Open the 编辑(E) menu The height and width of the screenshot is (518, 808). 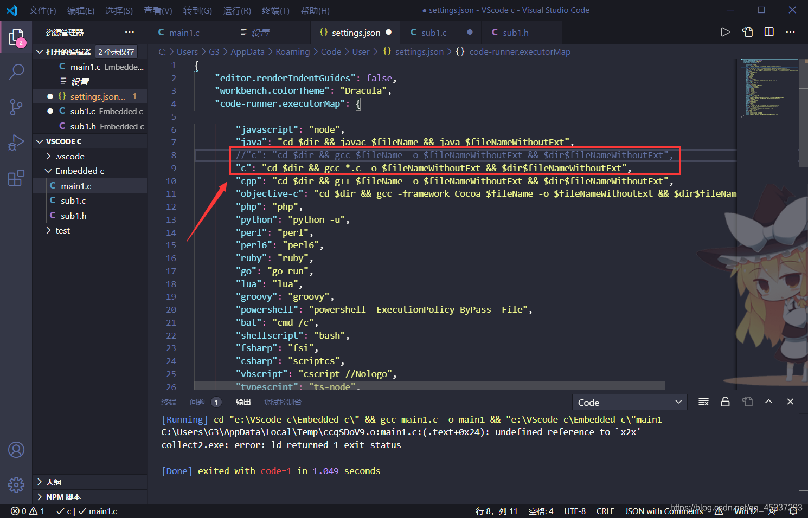80,10
